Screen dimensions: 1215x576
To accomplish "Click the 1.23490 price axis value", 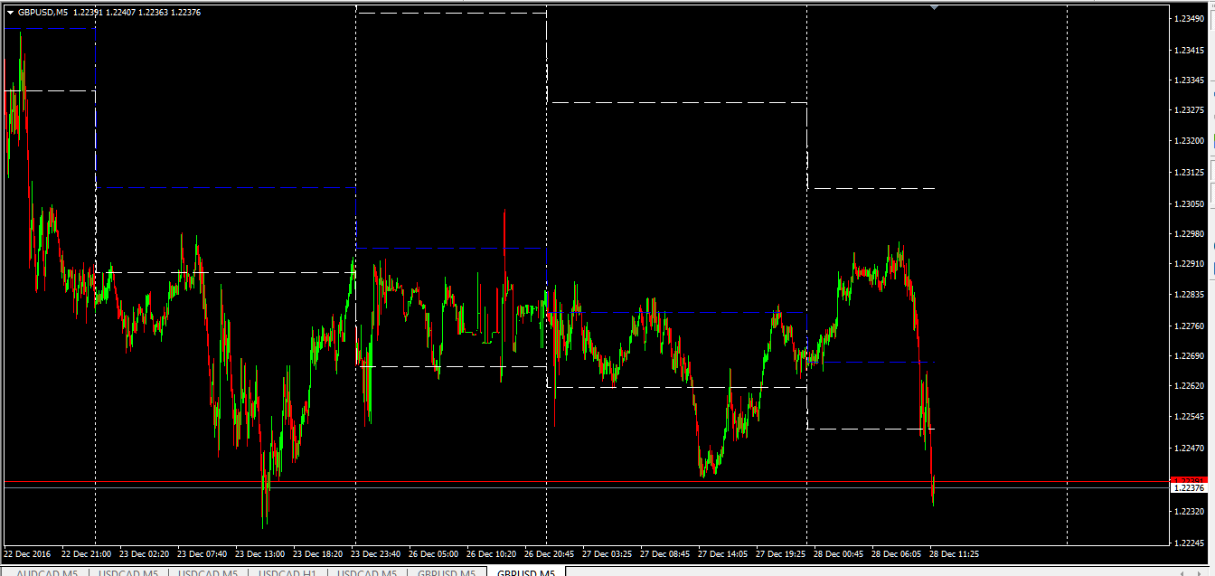I will tap(1189, 18).
